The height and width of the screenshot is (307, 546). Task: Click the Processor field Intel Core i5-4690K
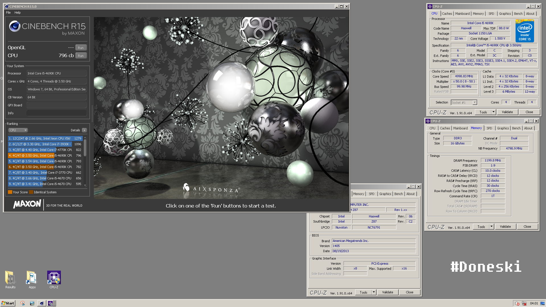[x=57, y=73]
